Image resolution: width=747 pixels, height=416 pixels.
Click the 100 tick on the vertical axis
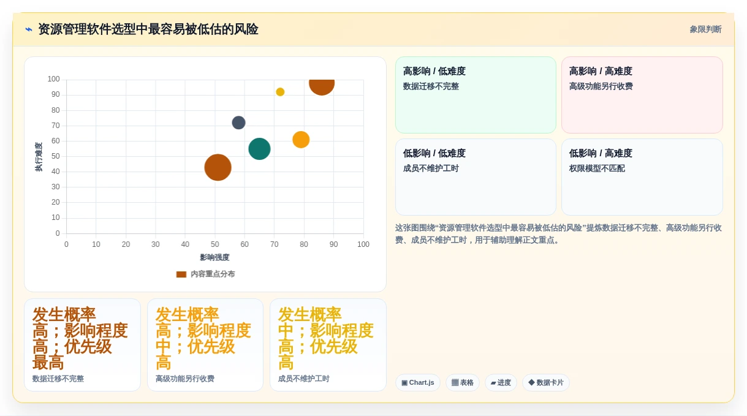[54, 79]
